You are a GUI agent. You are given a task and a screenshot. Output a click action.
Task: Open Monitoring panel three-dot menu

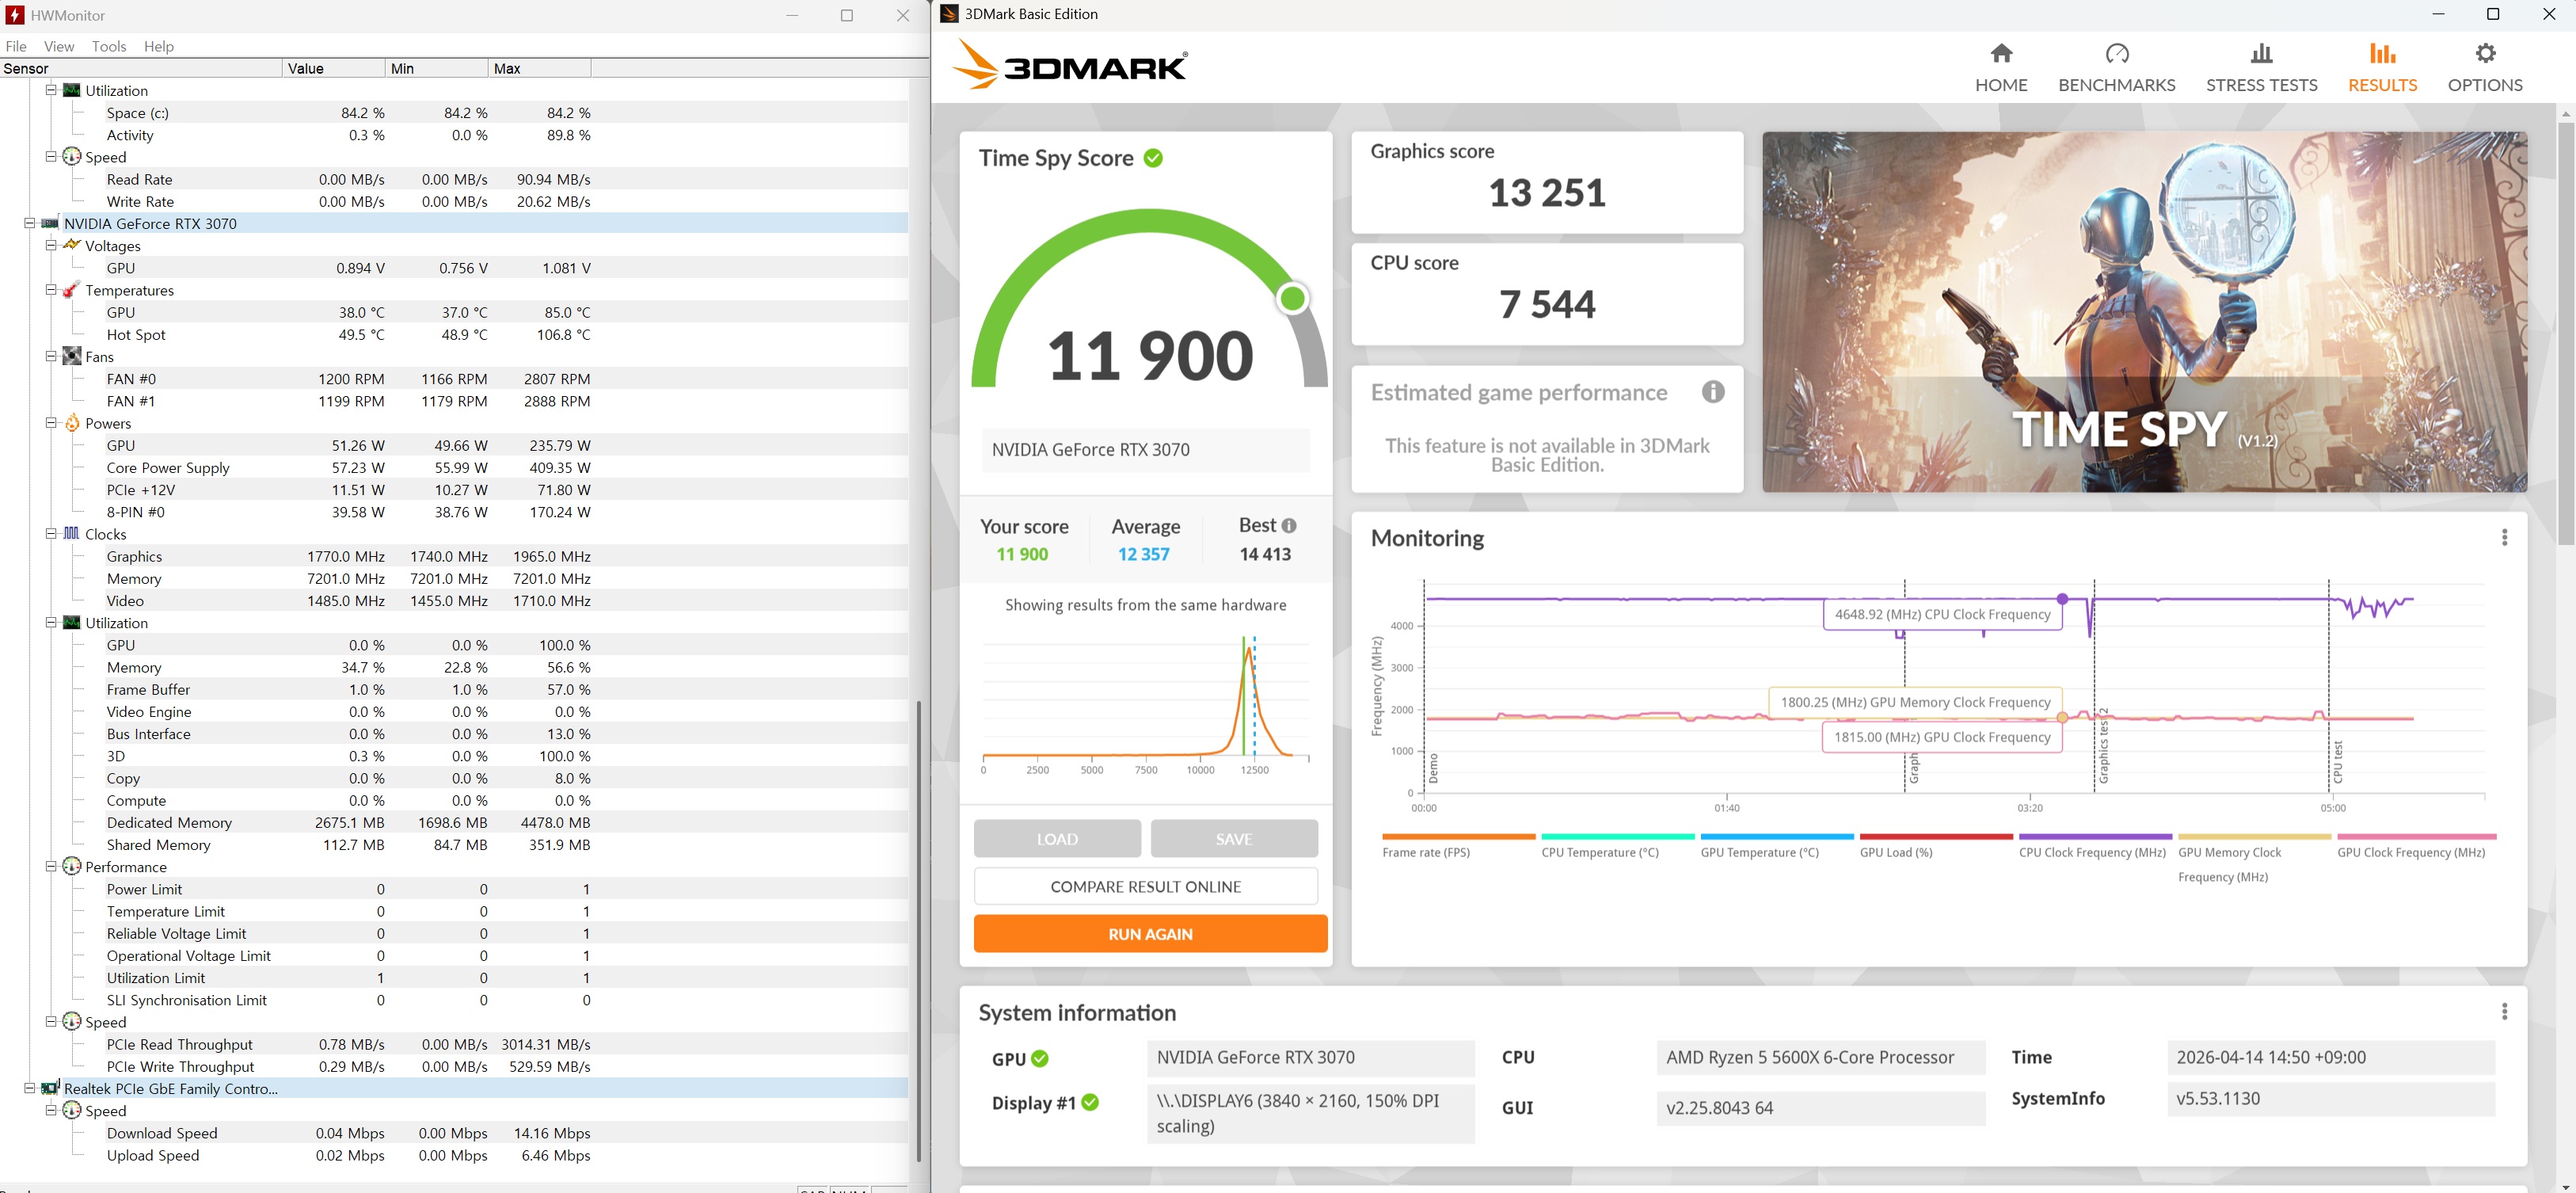[x=2504, y=538]
